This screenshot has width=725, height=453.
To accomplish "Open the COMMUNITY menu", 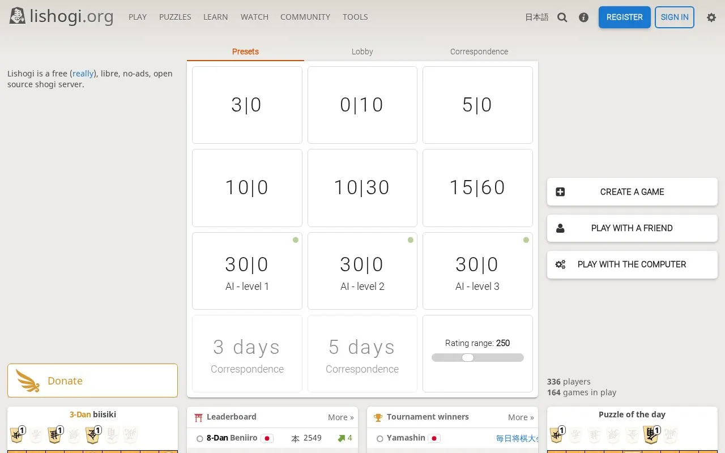I will click(x=305, y=17).
